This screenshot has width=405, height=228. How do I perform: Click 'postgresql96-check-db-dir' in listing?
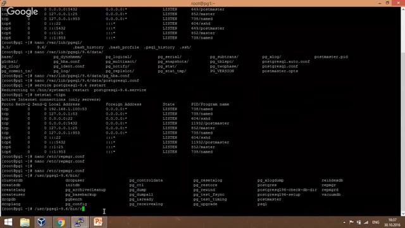click(287, 190)
